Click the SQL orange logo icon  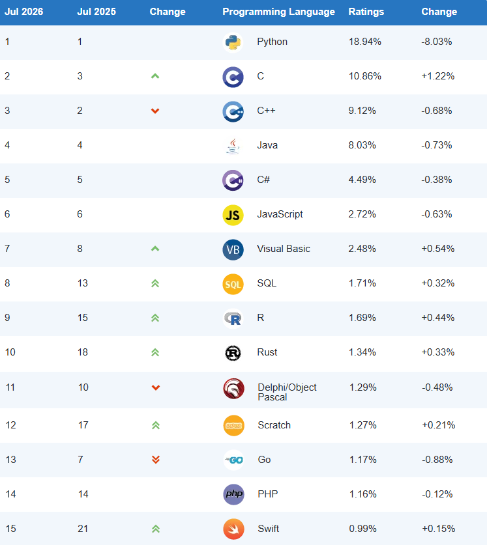233,284
